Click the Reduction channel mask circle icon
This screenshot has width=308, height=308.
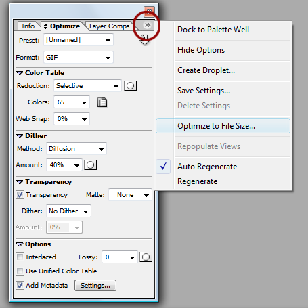pyautogui.click(x=131, y=86)
